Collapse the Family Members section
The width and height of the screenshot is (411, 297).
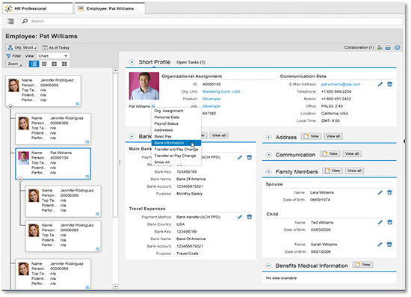(x=269, y=172)
